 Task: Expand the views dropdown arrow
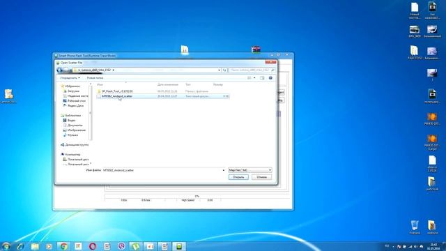coord(254,77)
